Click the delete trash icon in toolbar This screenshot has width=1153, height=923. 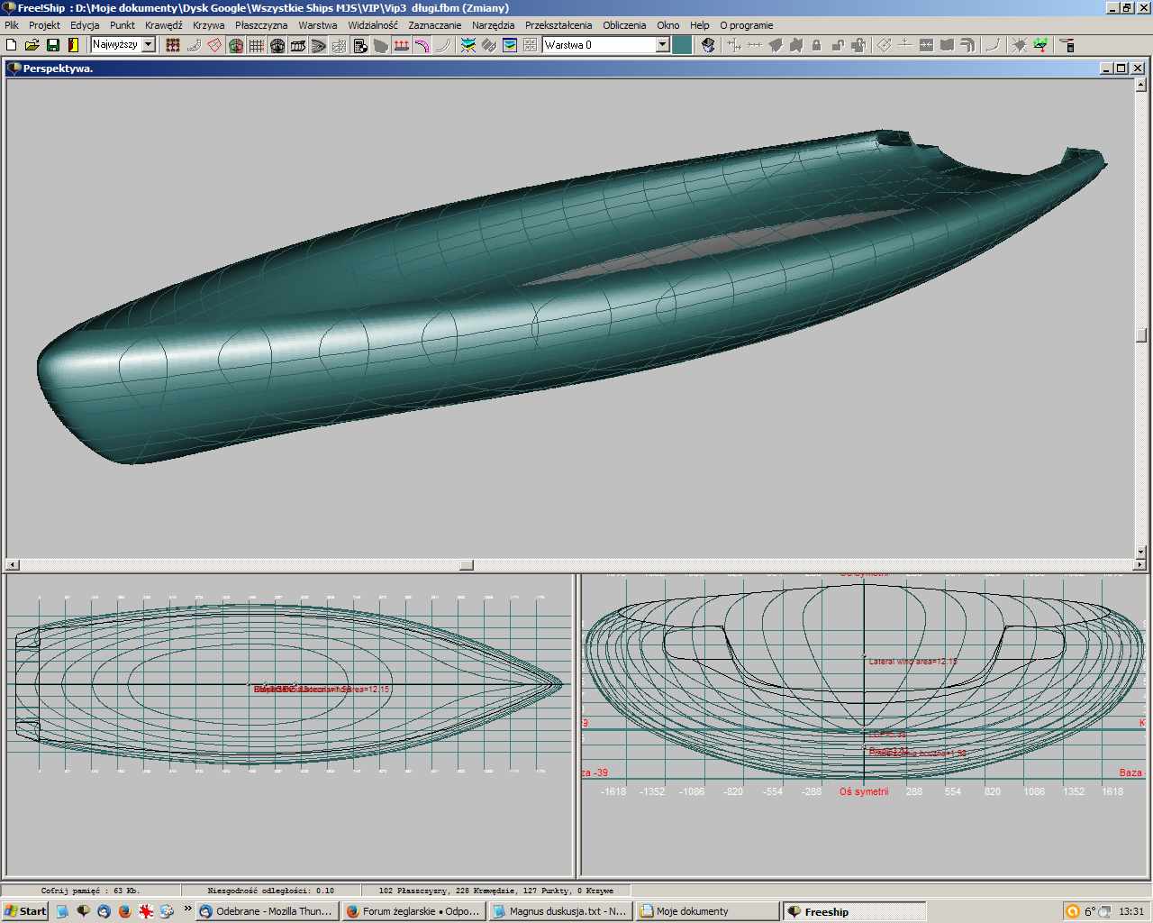1067,45
